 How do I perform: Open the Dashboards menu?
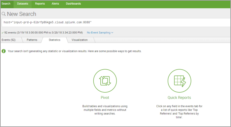73,4
